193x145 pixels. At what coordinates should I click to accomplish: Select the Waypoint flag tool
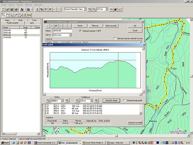tap(16, 15)
